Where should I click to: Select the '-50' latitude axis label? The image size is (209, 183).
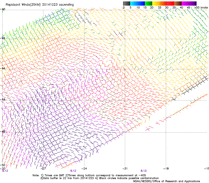[3, 165]
